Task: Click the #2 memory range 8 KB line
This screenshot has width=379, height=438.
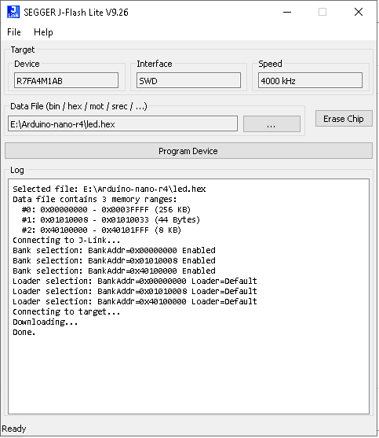Action: [x=101, y=230]
